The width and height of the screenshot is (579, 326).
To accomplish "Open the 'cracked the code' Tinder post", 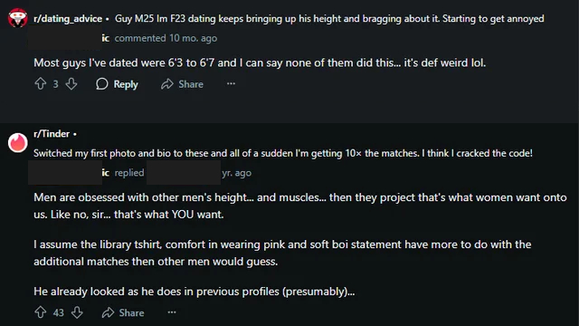I will tap(283, 153).
